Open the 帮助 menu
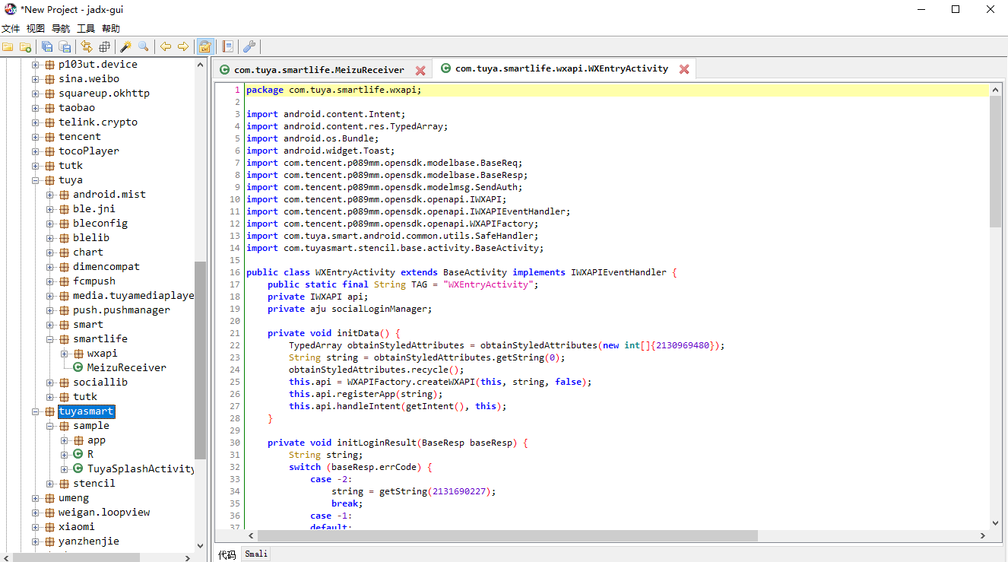 coord(111,28)
